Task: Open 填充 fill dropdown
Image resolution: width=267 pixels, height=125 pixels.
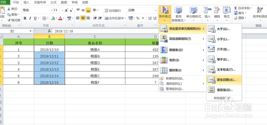Action: coord(240,13)
